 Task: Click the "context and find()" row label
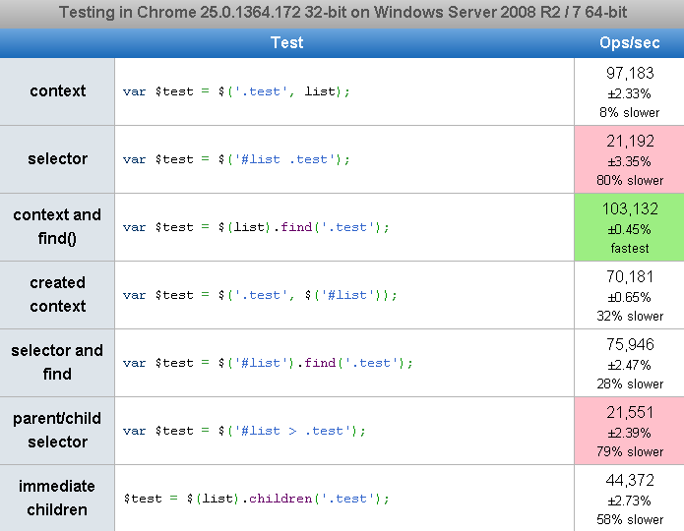click(57, 226)
